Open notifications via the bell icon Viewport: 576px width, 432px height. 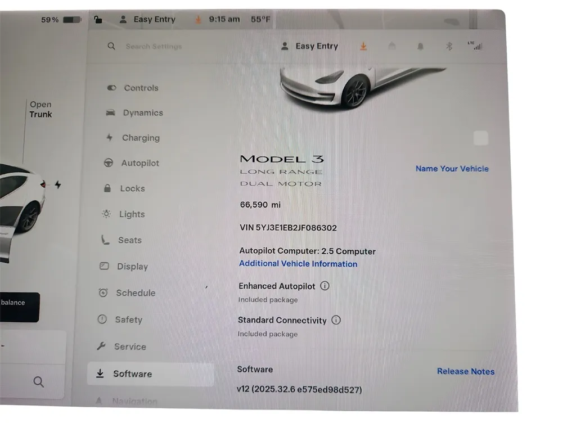420,46
